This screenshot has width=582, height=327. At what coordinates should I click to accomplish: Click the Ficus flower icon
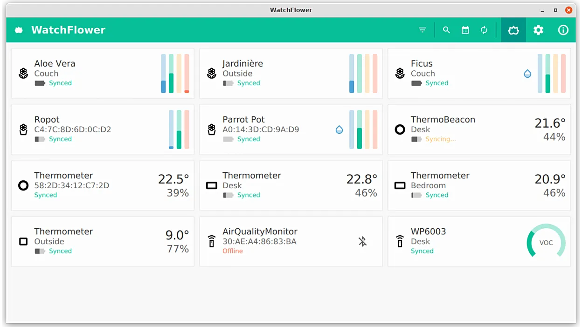pyautogui.click(x=400, y=73)
